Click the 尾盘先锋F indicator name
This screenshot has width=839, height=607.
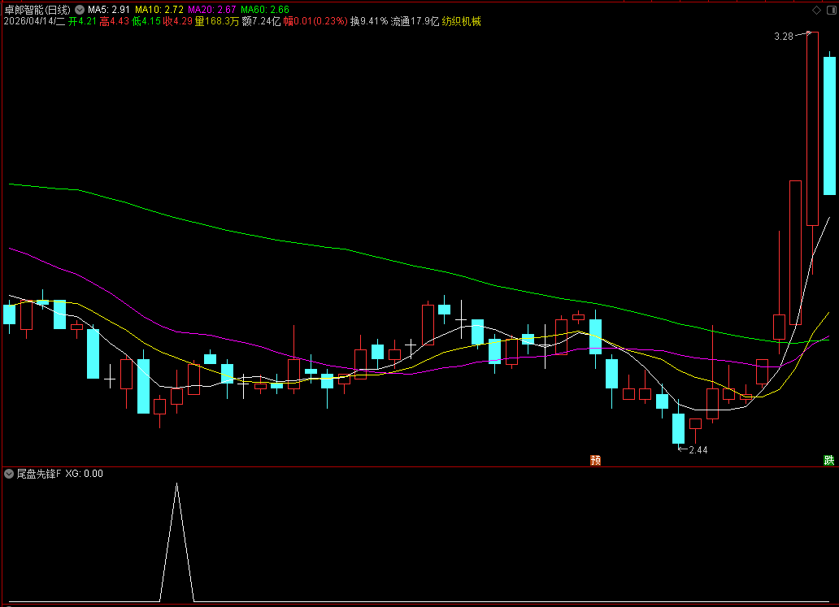(38, 474)
